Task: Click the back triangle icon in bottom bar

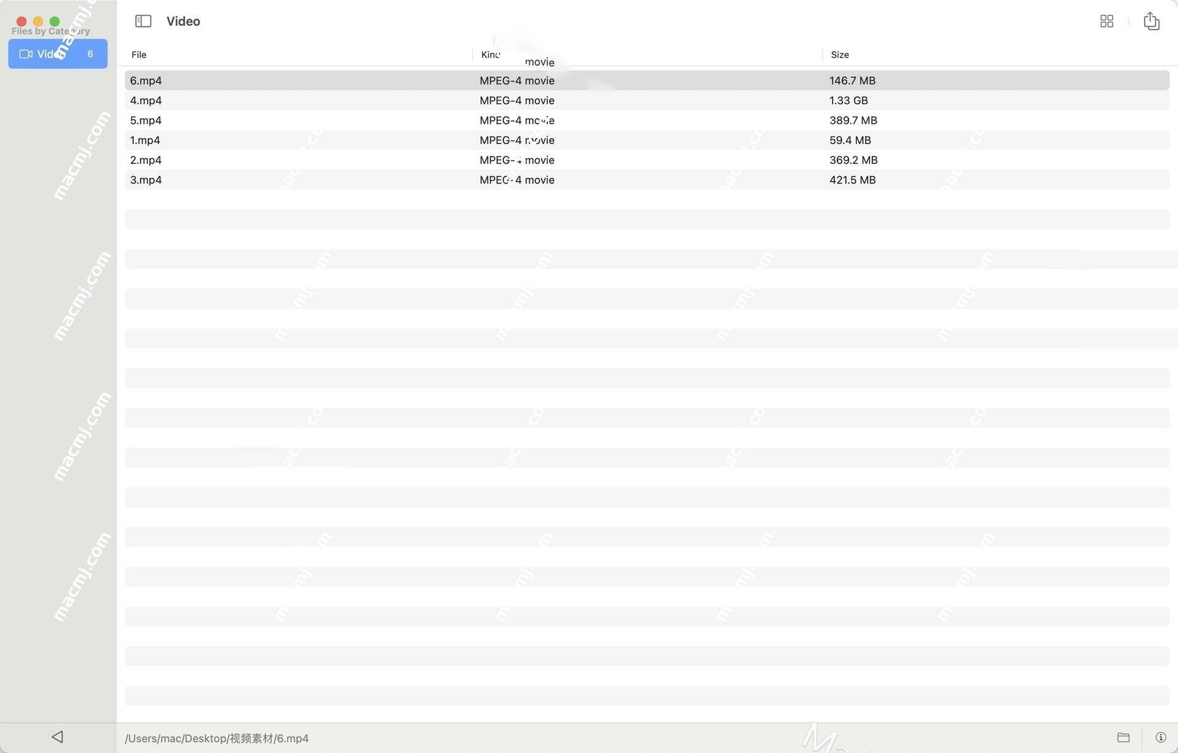Action: coord(57,736)
